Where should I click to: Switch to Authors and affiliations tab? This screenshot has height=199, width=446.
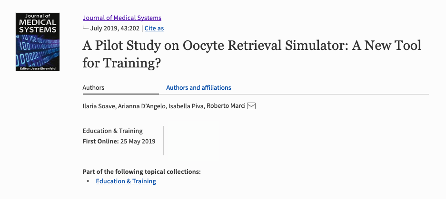(x=198, y=88)
